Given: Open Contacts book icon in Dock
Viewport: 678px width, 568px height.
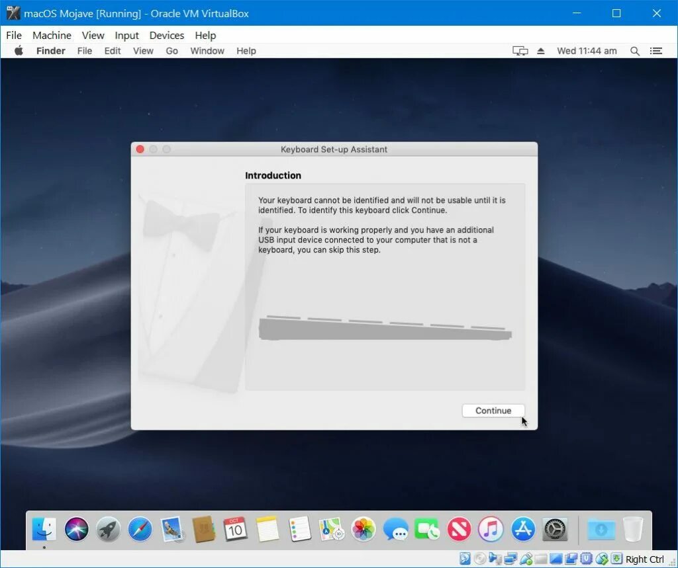Looking at the screenshot, I should tap(204, 529).
